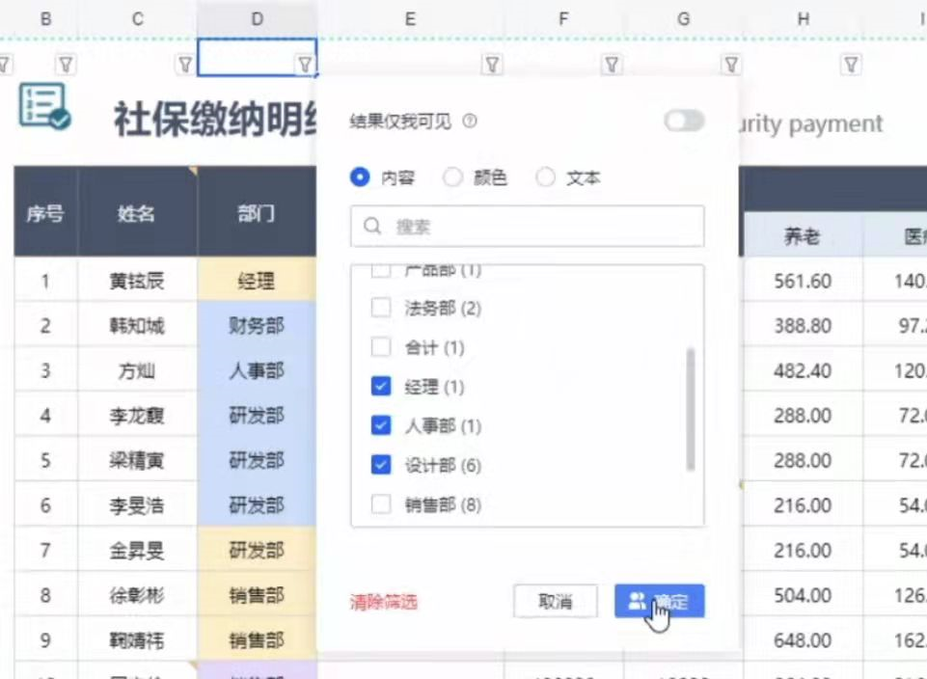Viewport: 927px width, 679px height.
Task: Click the magnifier icon in search box
Action: click(372, 226)
